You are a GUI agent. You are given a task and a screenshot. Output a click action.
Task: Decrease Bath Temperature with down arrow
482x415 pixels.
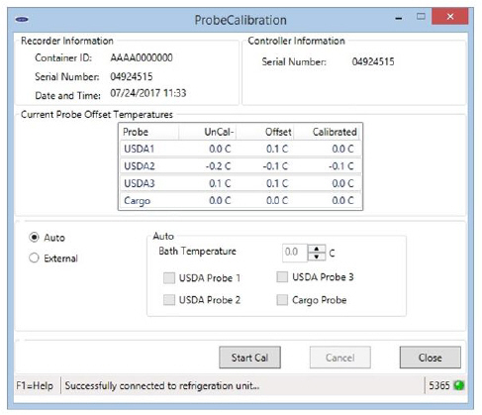[317, 257]
